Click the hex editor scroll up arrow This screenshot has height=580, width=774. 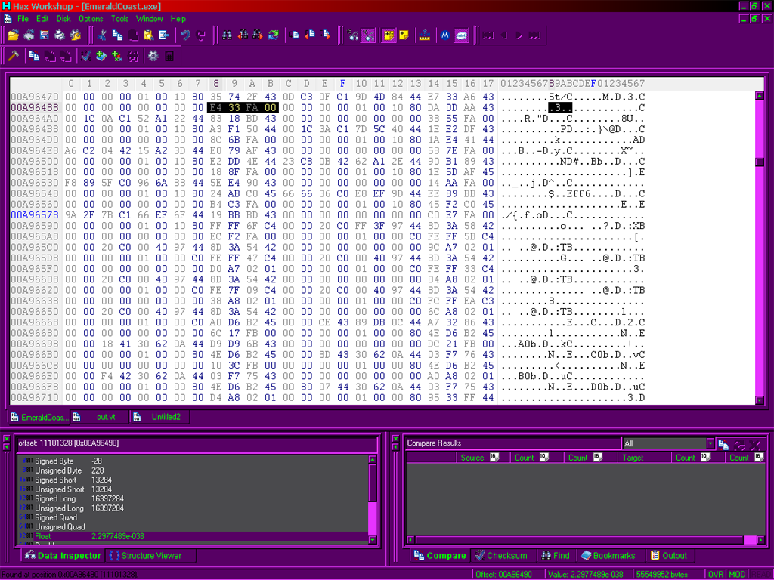(x=760, y=96)
